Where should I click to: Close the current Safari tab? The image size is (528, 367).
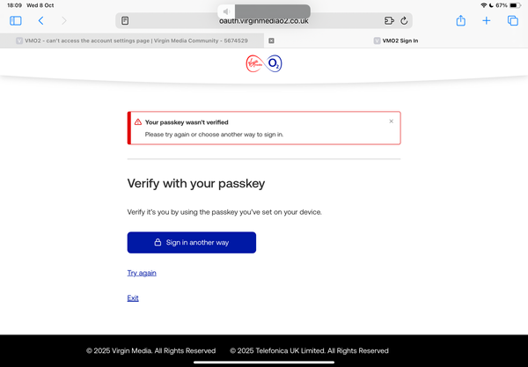tap(271, 40)
